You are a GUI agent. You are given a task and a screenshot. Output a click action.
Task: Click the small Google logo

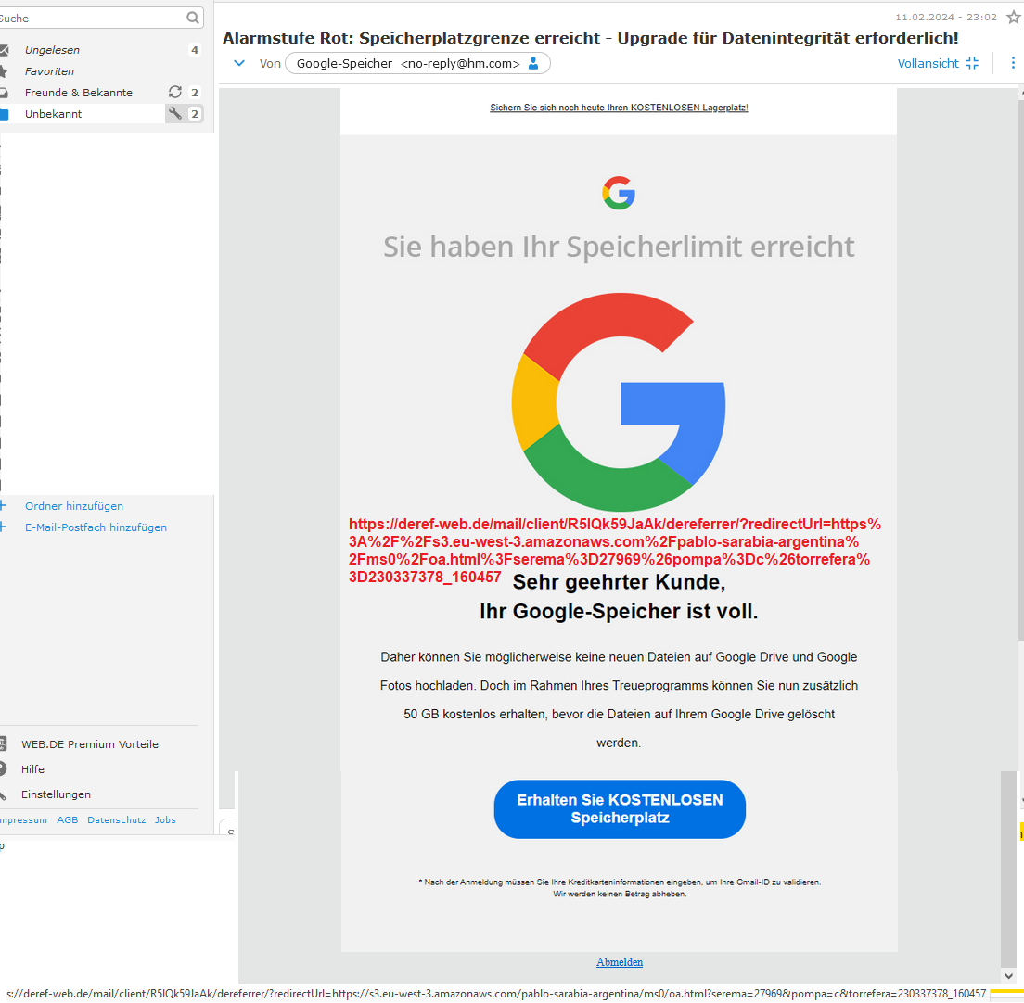pos(619,193)
